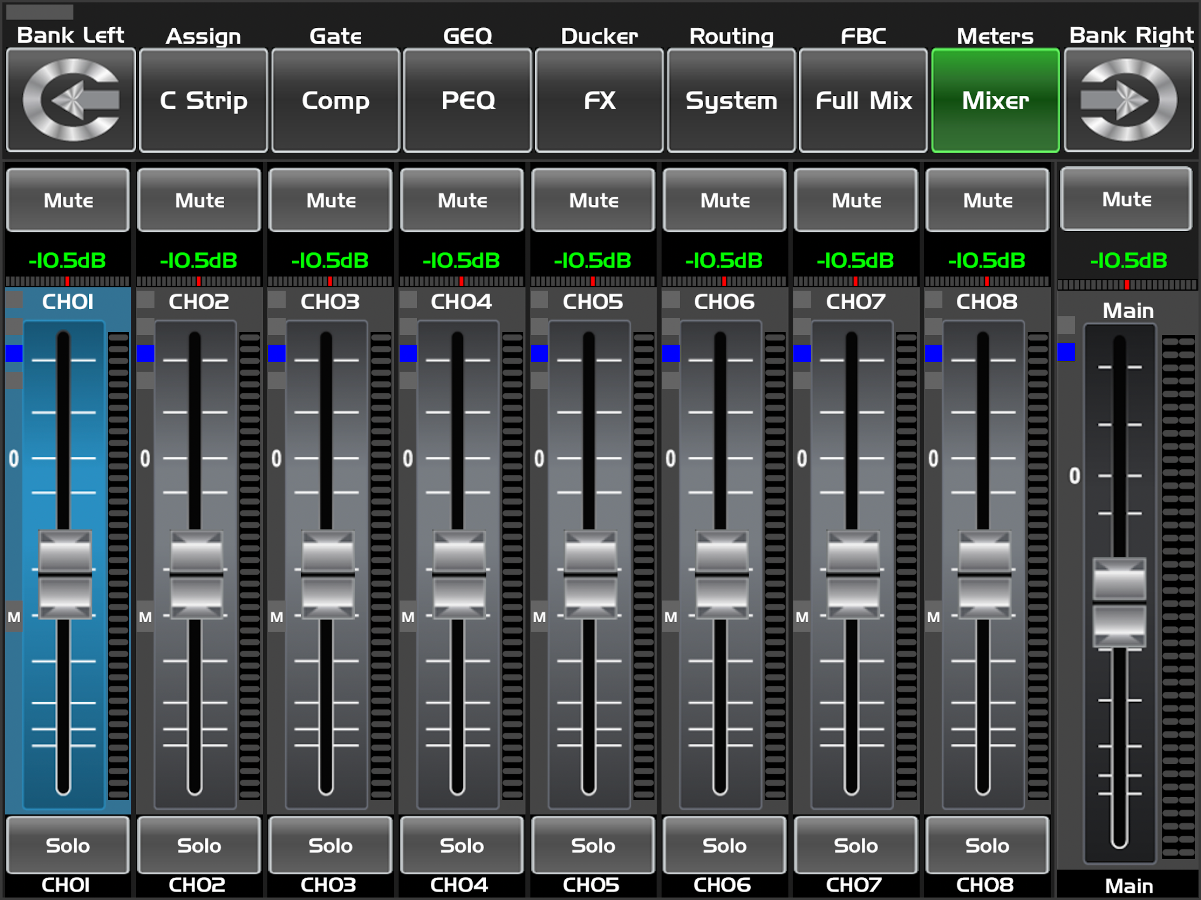Click the blue indicator square on Main strip
This screenshot has width=1201, height=900.
[x=1066, y=352]
